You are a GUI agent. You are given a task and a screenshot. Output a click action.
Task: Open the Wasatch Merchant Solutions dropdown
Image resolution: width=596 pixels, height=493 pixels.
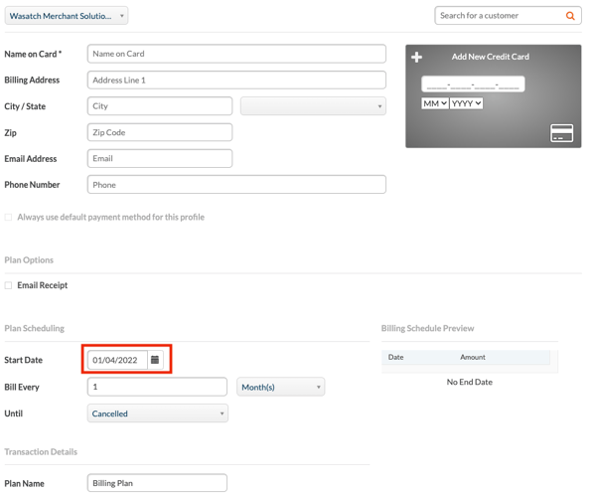(x=67, y=16)
